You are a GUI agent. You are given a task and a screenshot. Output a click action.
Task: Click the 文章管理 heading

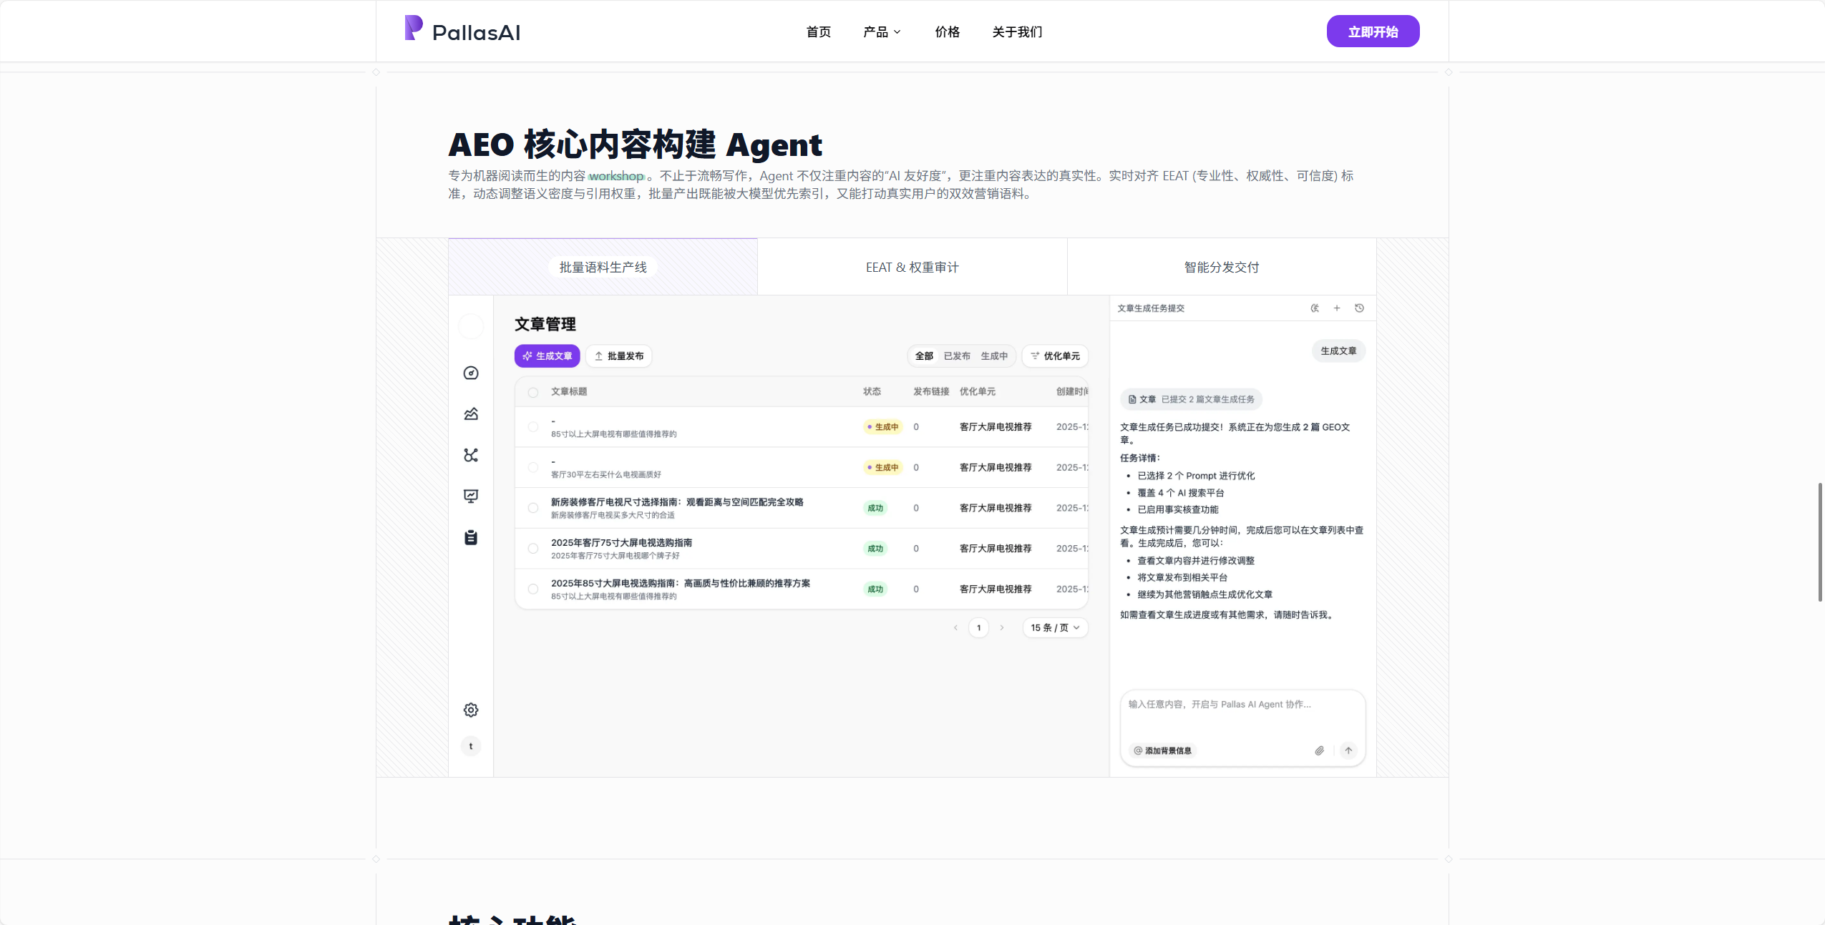click(545, 324)
